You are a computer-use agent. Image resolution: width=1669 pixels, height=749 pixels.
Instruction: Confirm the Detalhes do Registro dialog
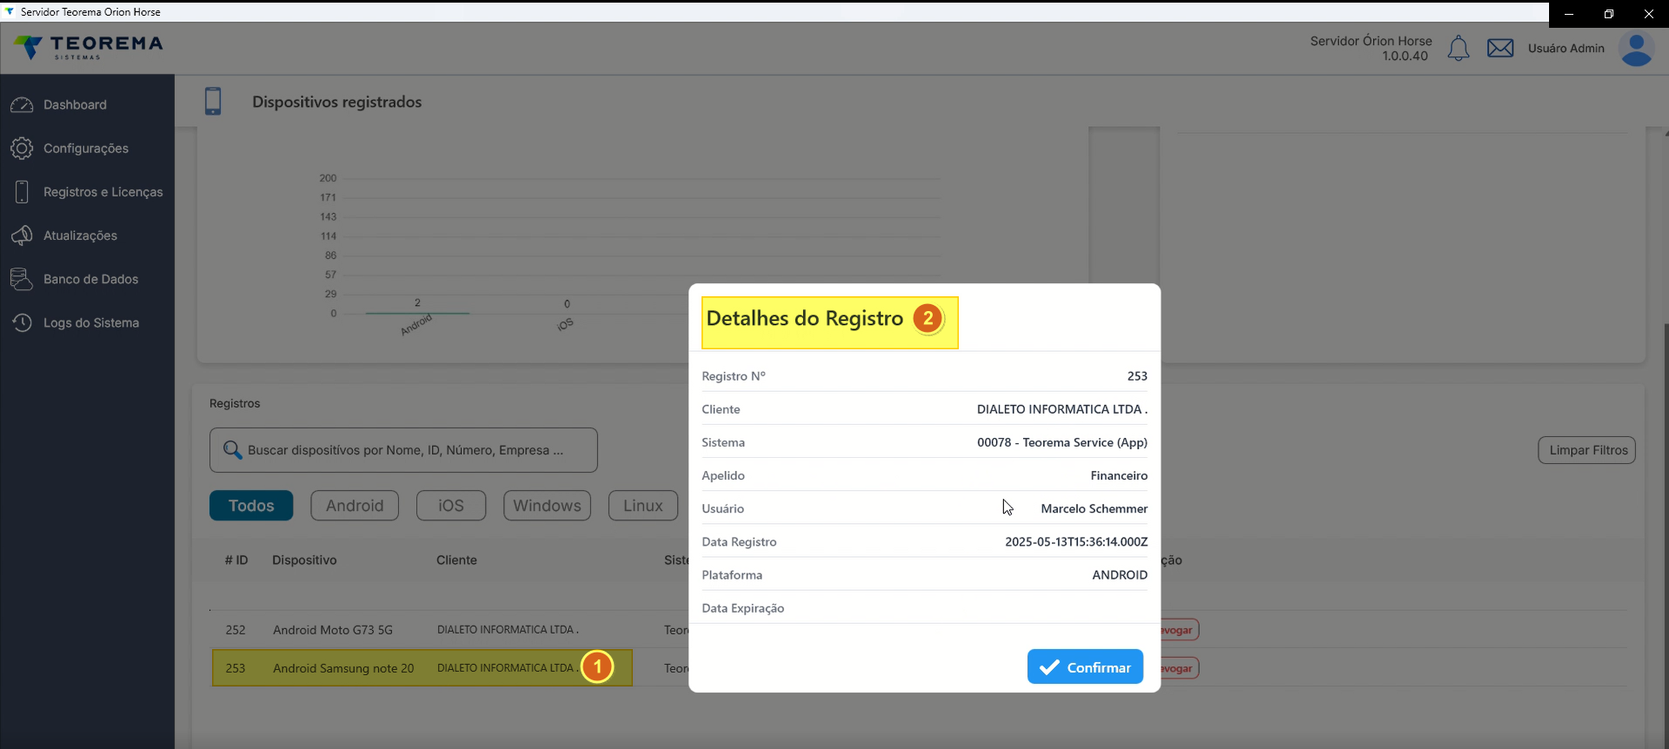[1085, 666]
